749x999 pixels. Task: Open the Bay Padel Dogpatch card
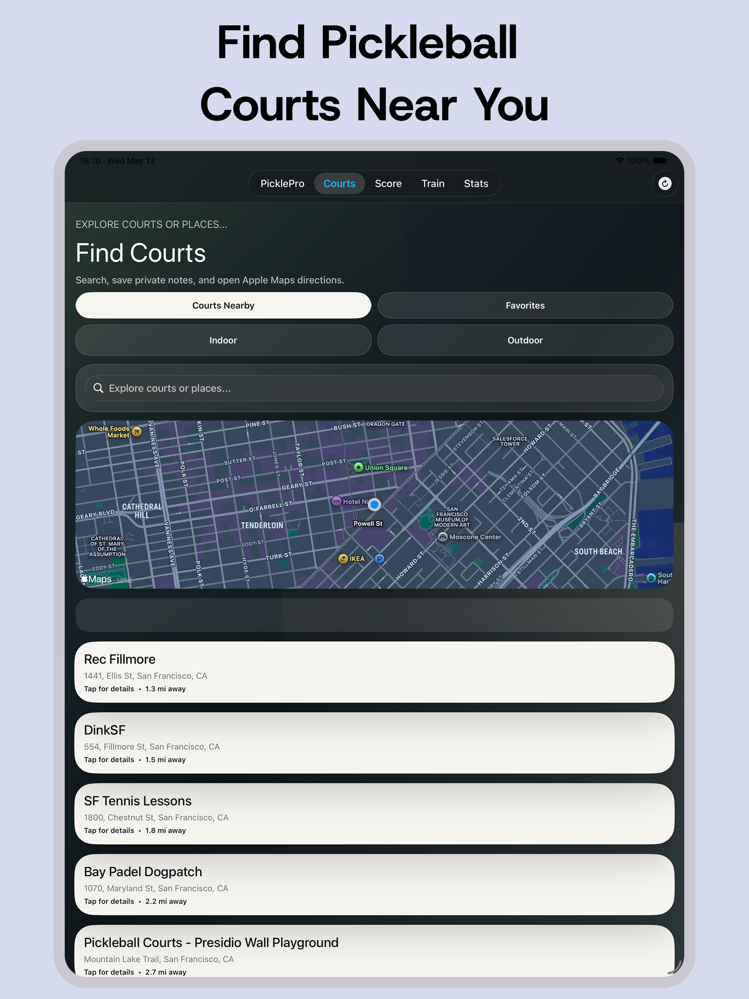(374, 885)
